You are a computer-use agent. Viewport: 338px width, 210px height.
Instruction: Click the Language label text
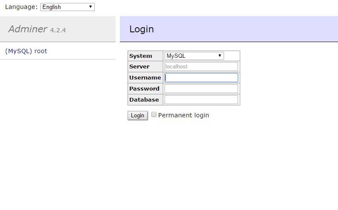point(21,7)
